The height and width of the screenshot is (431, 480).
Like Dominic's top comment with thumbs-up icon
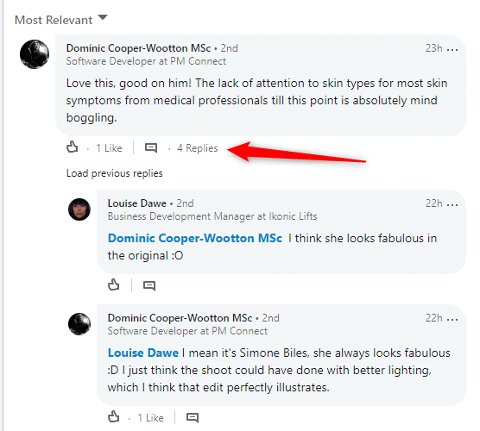tap(73, 147)
